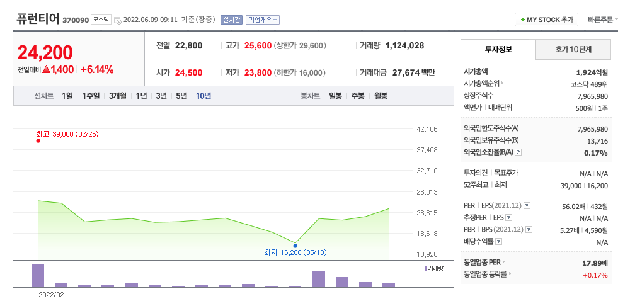Viewport: 630px width, 306px height.
Task: Click the 500원 | 1주 par value
Action: [x=592, y=108]
